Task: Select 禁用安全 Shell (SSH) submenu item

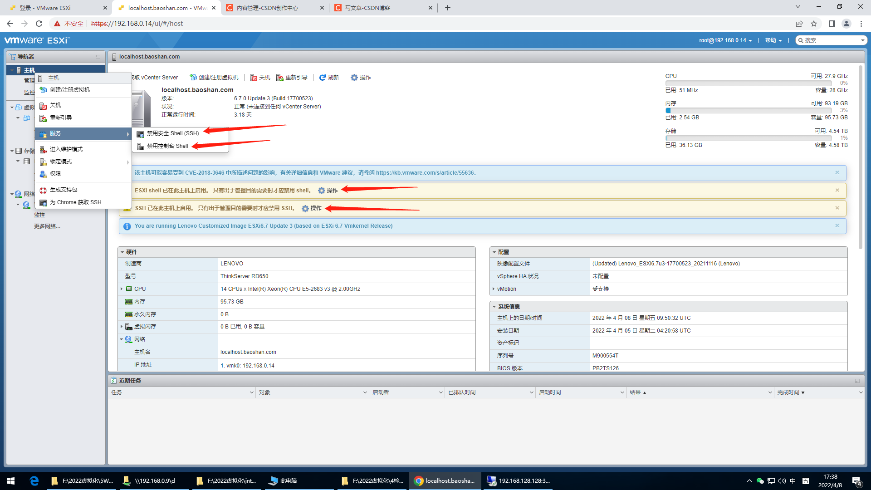Action: click(172, 133)
